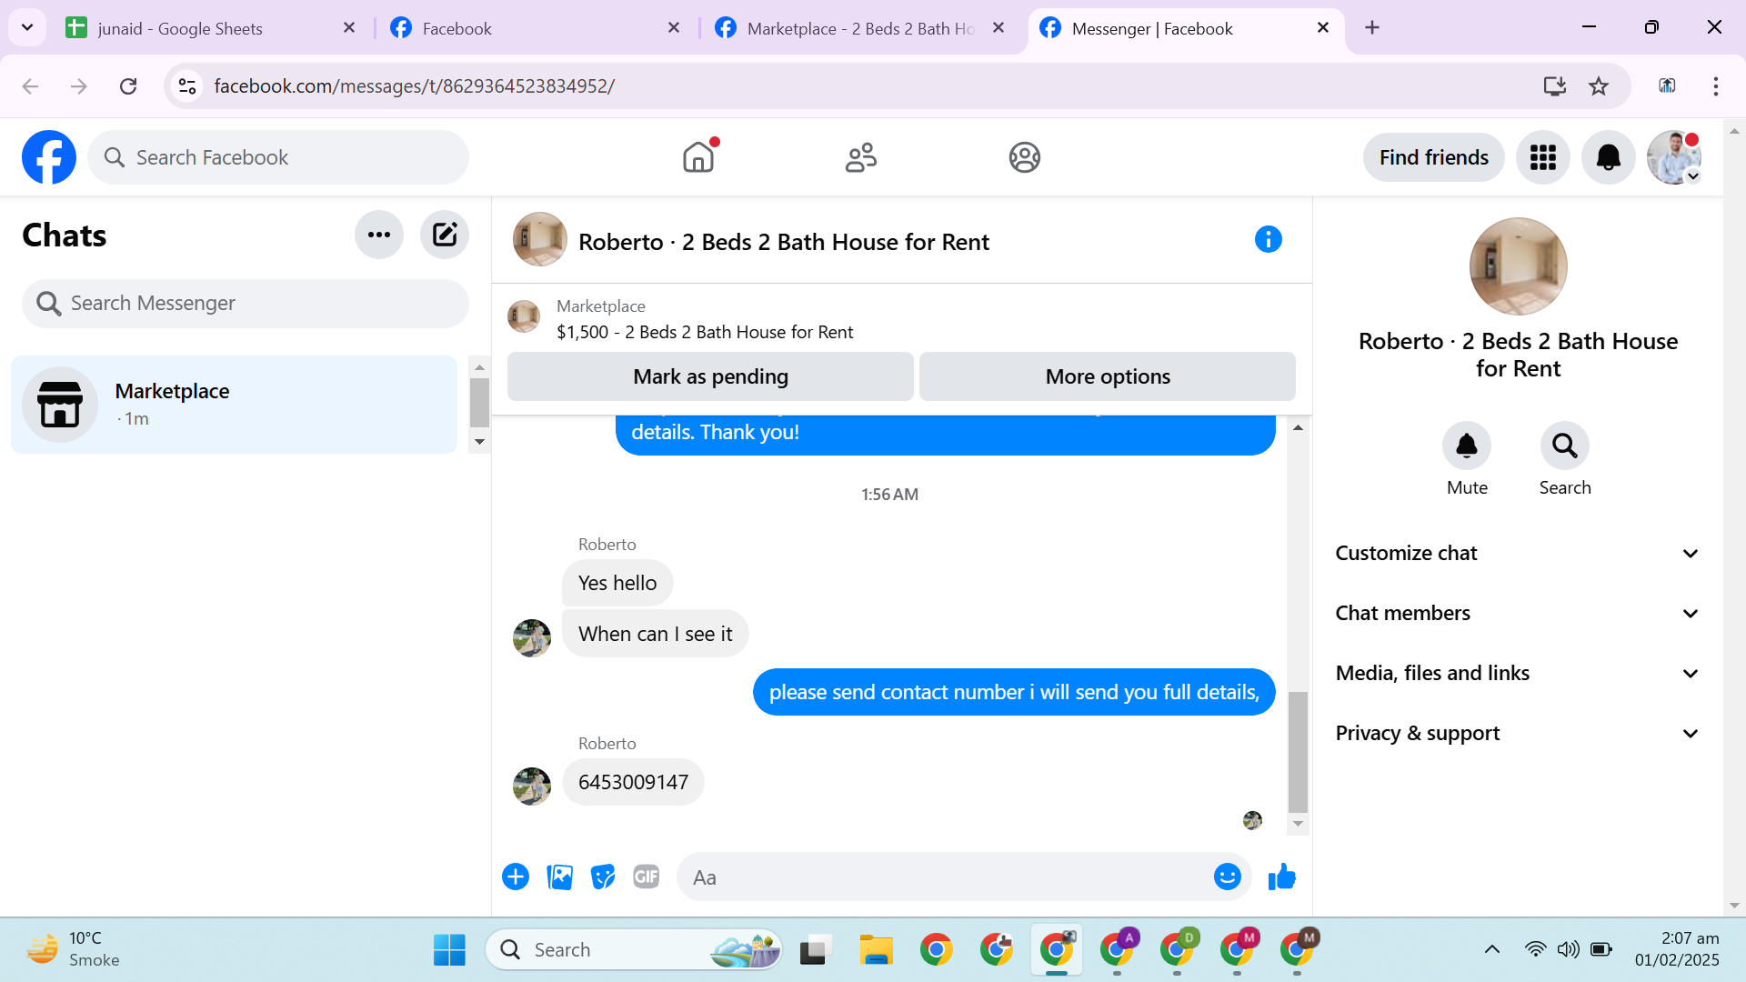Click the listing thumbnail in chat header
Viewport: 1746px width, 982px height.
click(540, 239)
